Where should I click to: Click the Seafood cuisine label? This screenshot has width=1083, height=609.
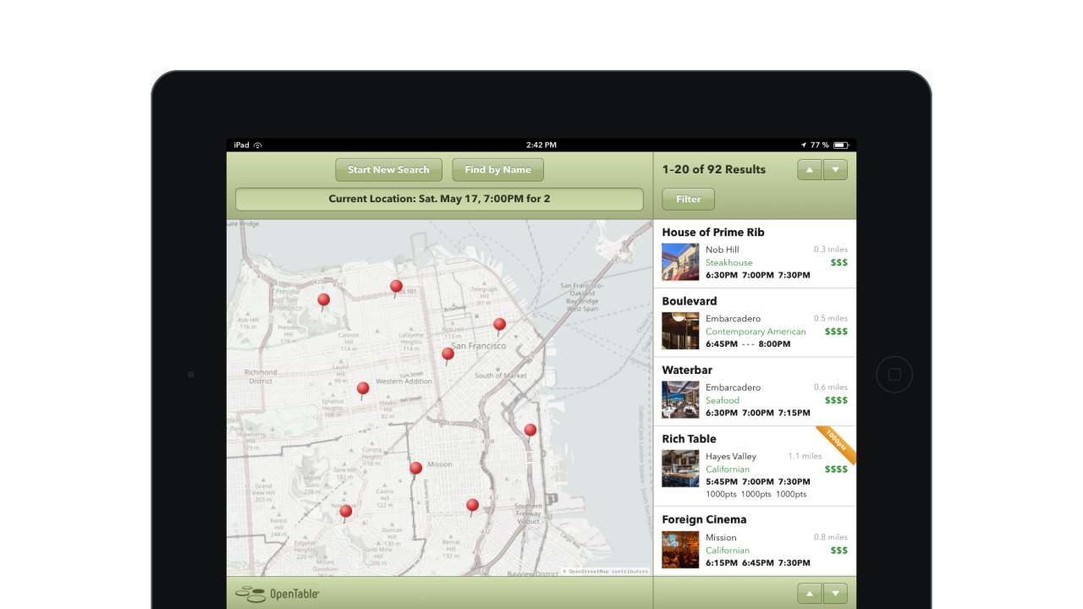click(x=723, y=400)
